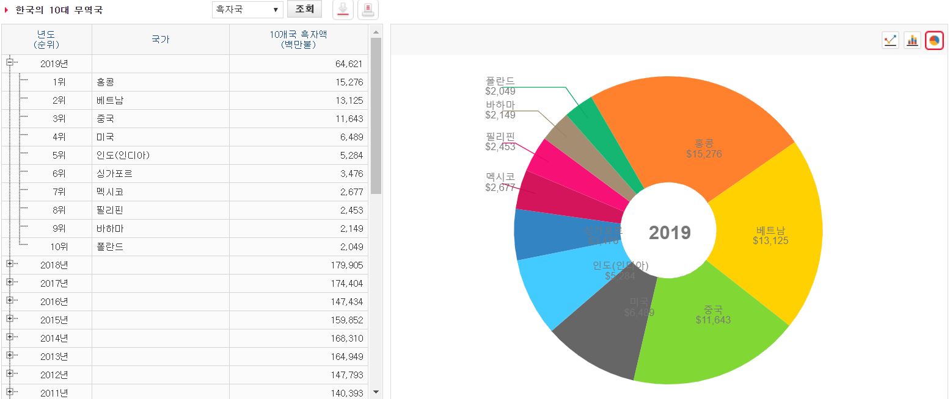Switch to the bar chart view

pyautogui.click(x=912, y=40)
